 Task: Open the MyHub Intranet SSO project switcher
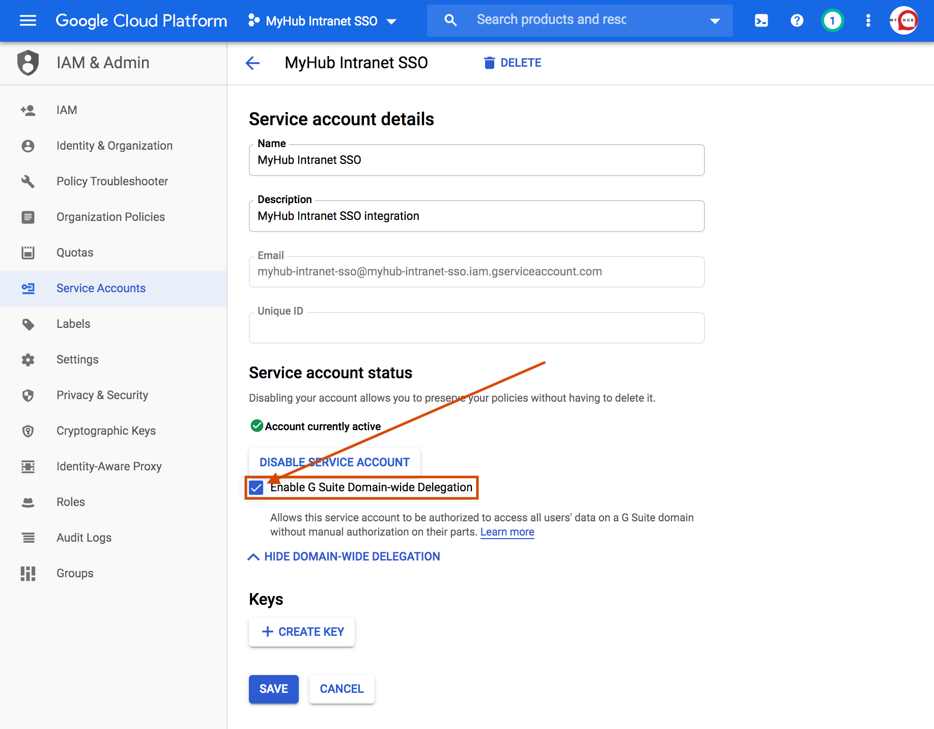pos(321,20)
